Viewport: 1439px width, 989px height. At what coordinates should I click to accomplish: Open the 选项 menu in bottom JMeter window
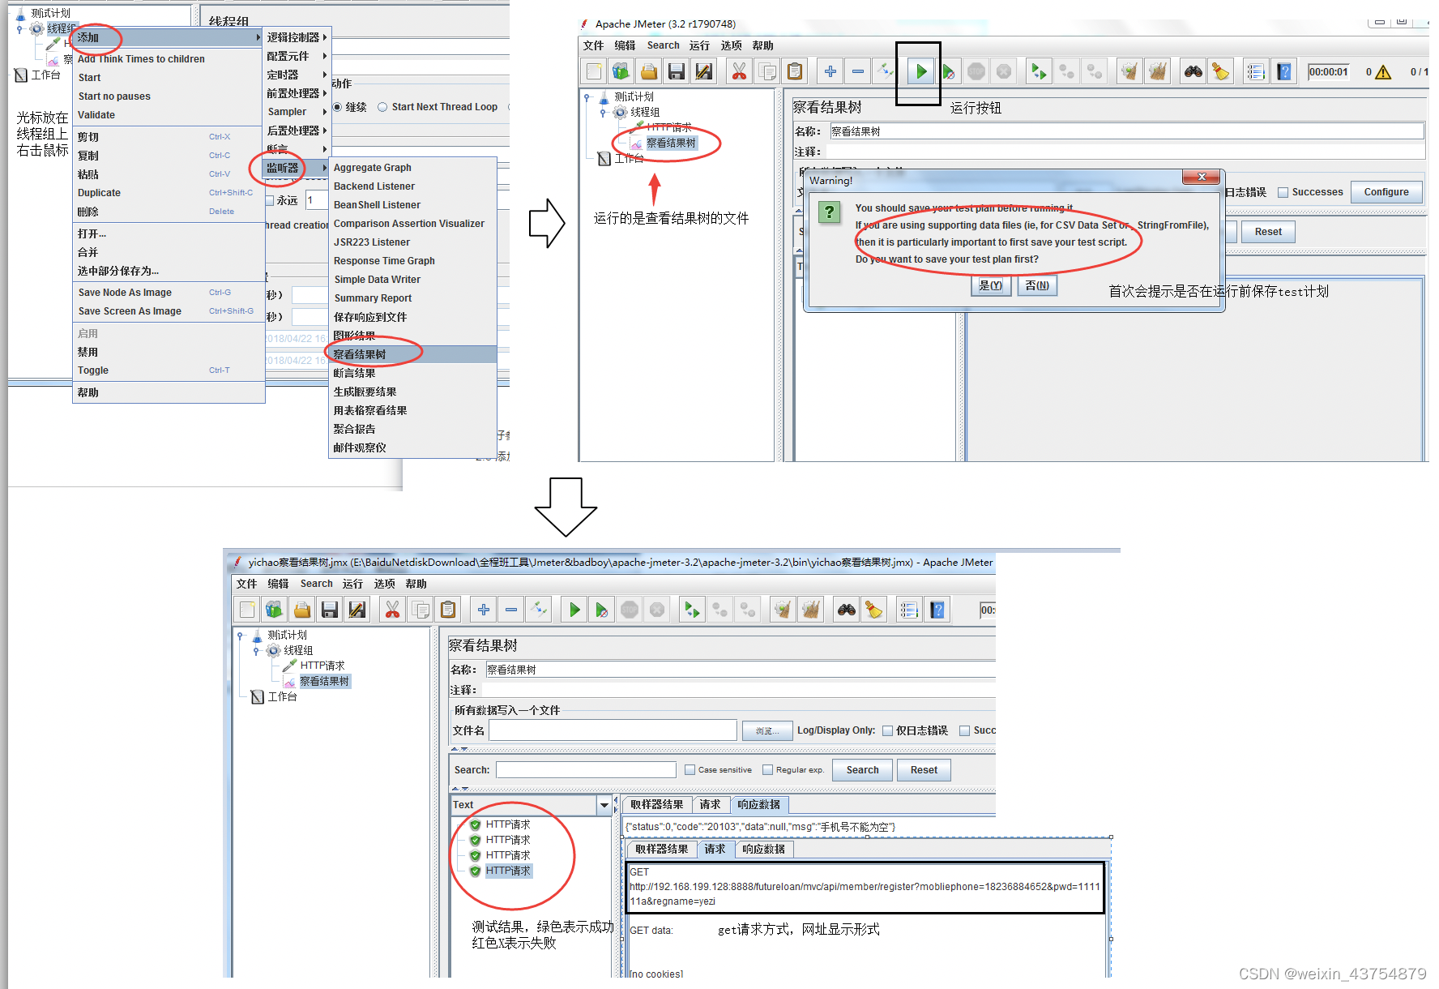point(384,584)
